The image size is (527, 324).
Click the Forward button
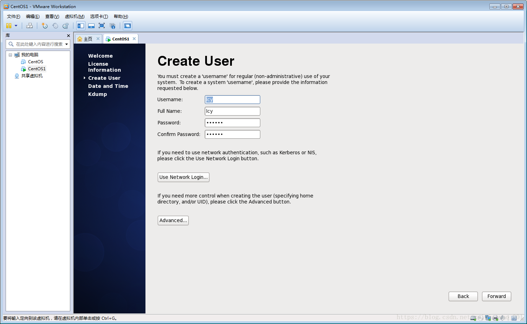(x=496, y=296)
